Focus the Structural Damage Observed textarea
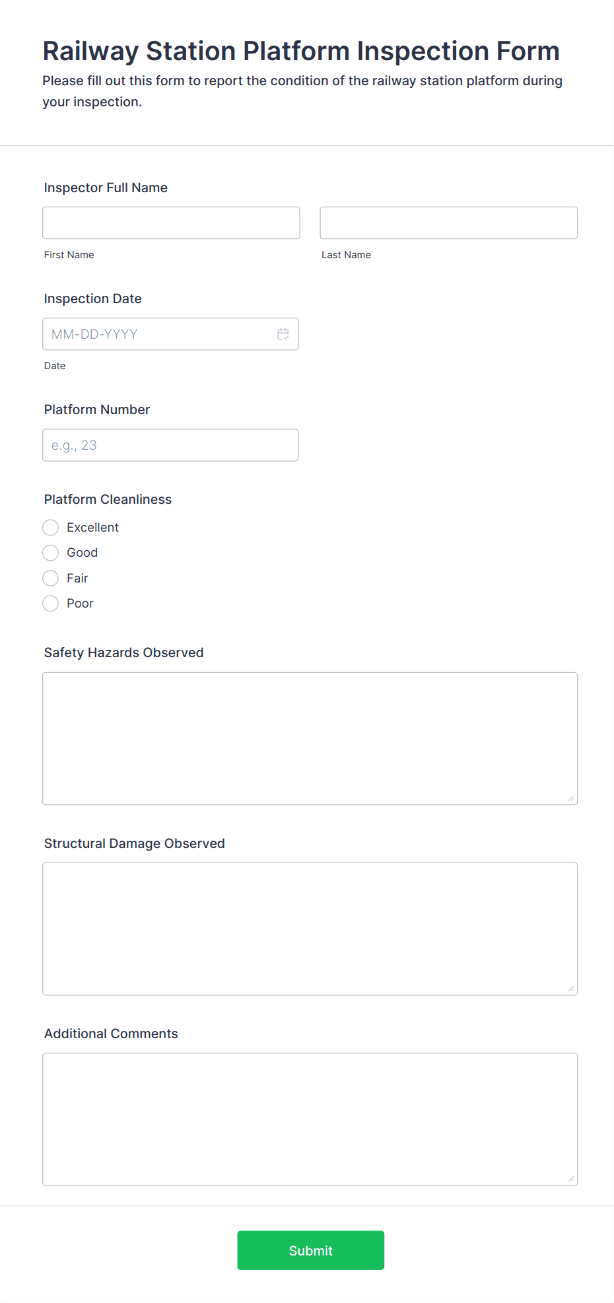The height and width of the screenshot is (1303, 614). tap(310, 929)
